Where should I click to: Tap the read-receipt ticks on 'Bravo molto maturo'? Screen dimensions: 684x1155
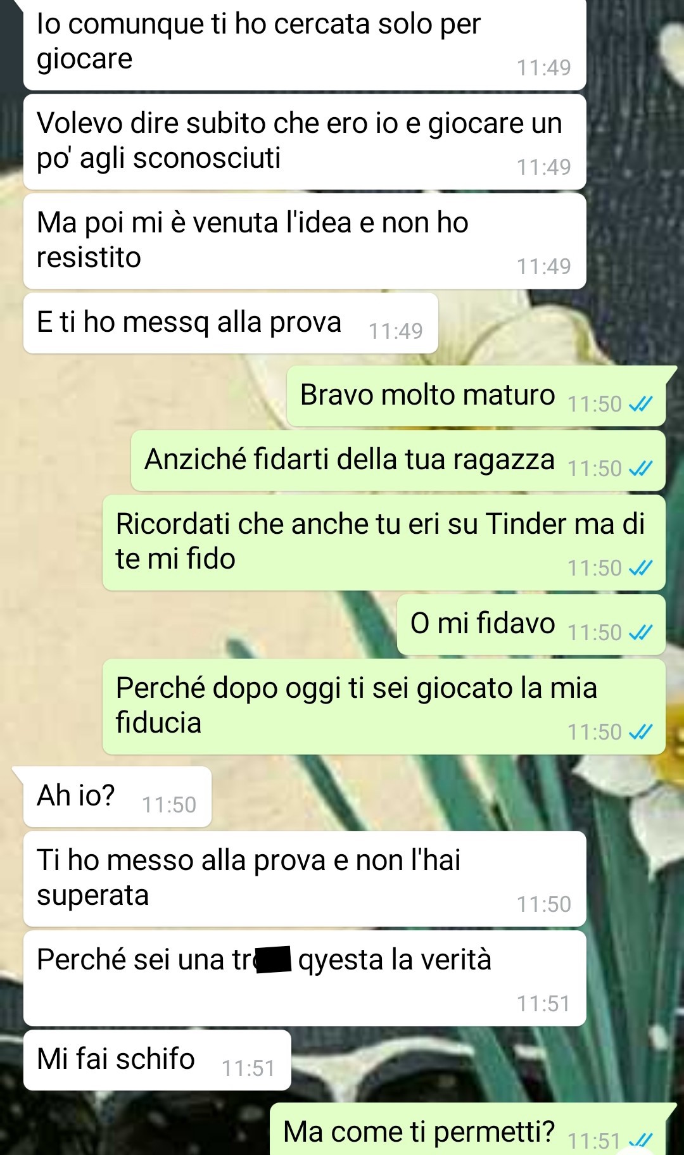640,404
